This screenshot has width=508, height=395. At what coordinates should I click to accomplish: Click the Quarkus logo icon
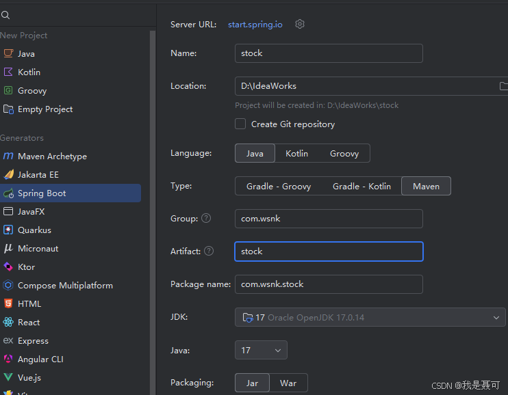[8, 230]
